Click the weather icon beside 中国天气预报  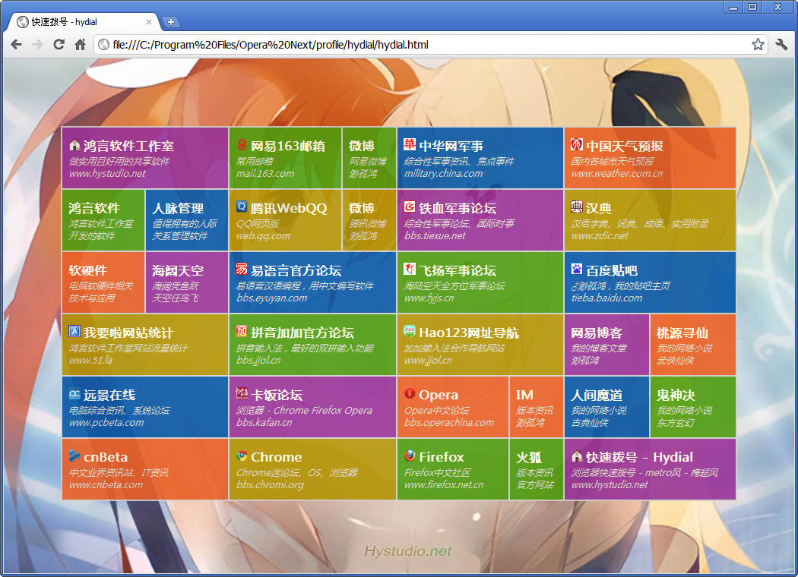point(577,144)
